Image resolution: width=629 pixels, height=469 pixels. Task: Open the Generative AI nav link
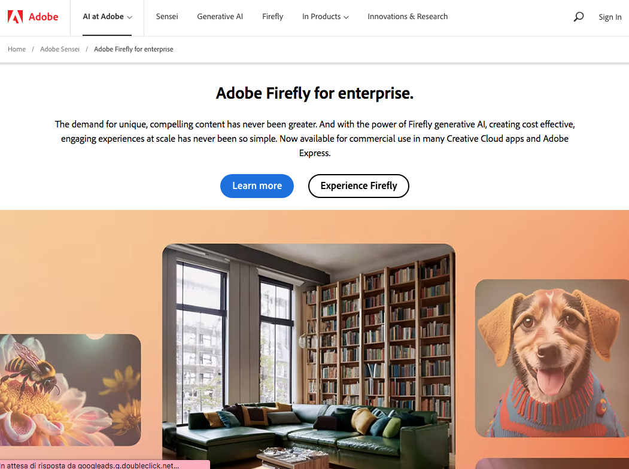coord(220,17)
